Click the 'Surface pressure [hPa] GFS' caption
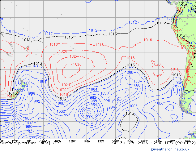The height and width of the screenshot is (152, 196). click(30, 143)
